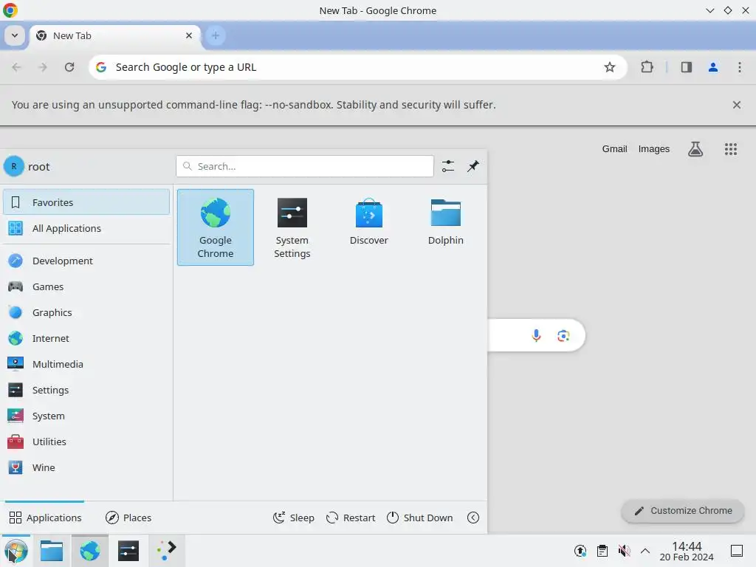Pin the application launcher open

point(473,166)
